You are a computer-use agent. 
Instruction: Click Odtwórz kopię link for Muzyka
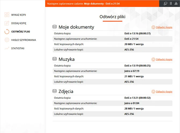(x=164, y=59)
